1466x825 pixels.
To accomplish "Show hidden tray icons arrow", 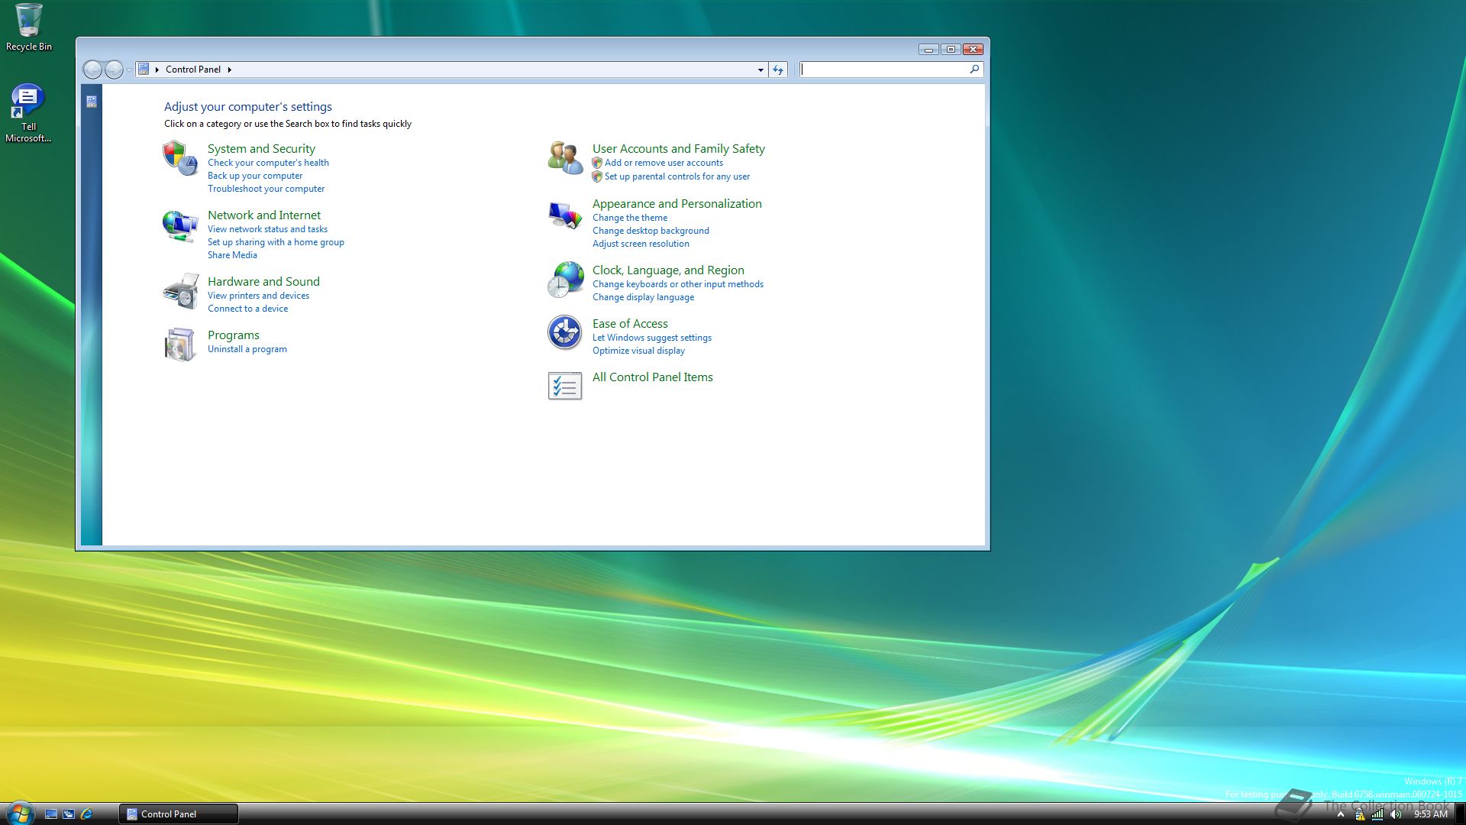I will [1341, 814].
